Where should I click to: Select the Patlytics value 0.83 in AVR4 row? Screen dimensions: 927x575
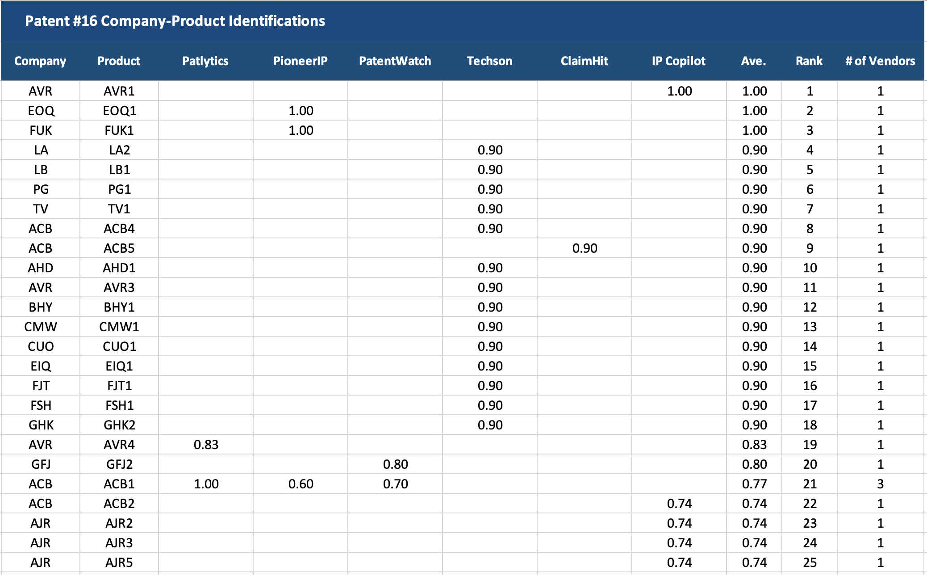pos(206,445)
